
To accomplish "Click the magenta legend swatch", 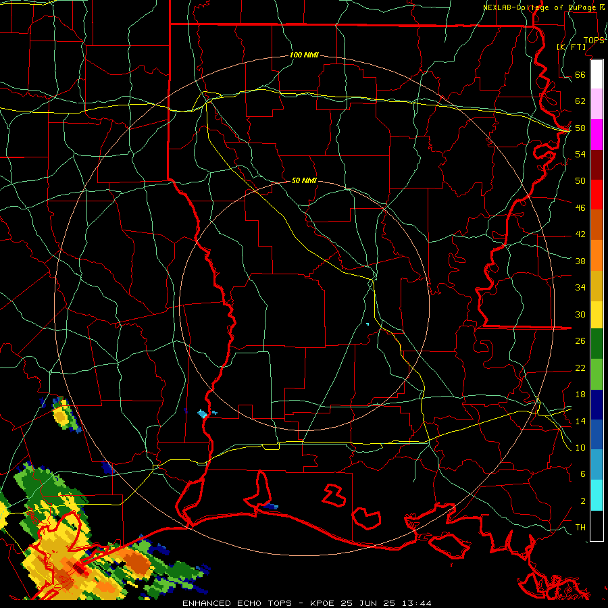I will 597,134.
